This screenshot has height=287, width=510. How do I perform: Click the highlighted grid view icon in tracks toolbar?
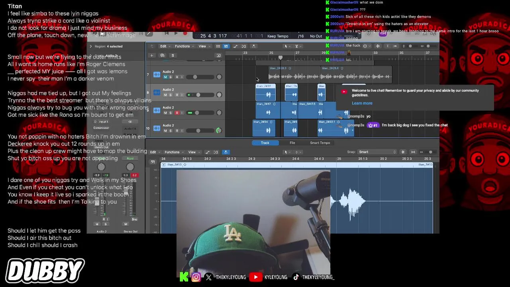[226, 46]
